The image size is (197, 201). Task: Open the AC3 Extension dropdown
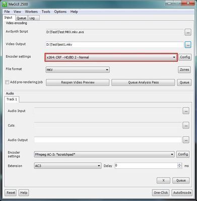pyautogui.click(x=68, y=166)
